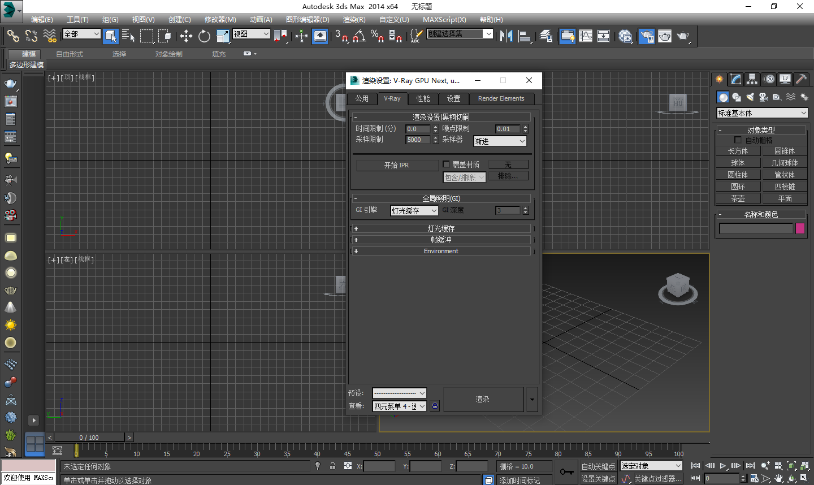Screen dimensions: 814x485
Task: Open the object color swatch
Action: pos(800,228)
